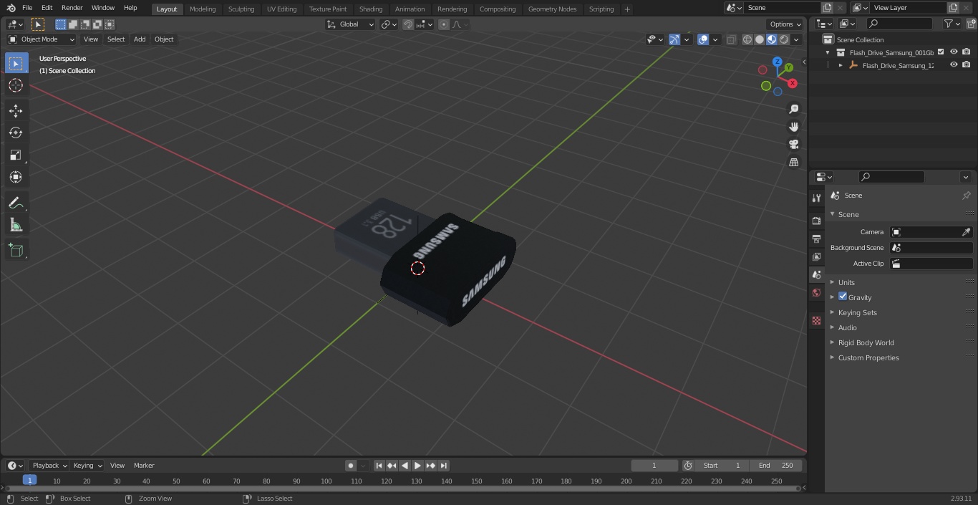Click the End frame field

[x=776, y=466]
